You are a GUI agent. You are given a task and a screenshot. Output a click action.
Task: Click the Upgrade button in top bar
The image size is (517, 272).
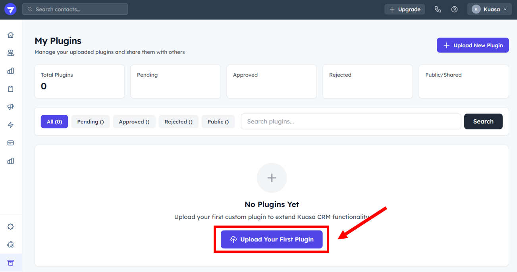(405, 9)
